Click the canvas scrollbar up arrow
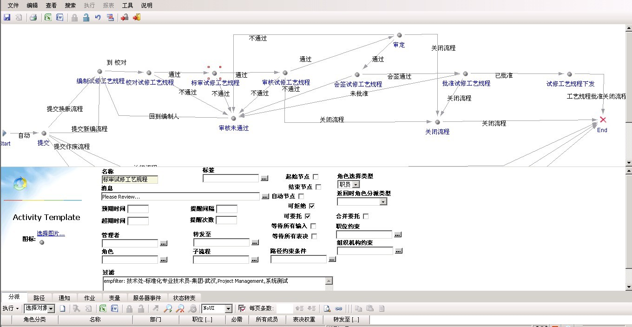Image resolution: width=632 pixels, height=327 pixels. 629,27
